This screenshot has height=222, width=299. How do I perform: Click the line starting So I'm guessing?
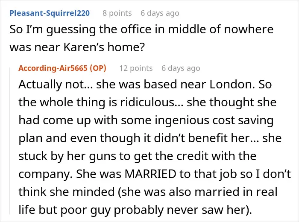coord(141,29)
